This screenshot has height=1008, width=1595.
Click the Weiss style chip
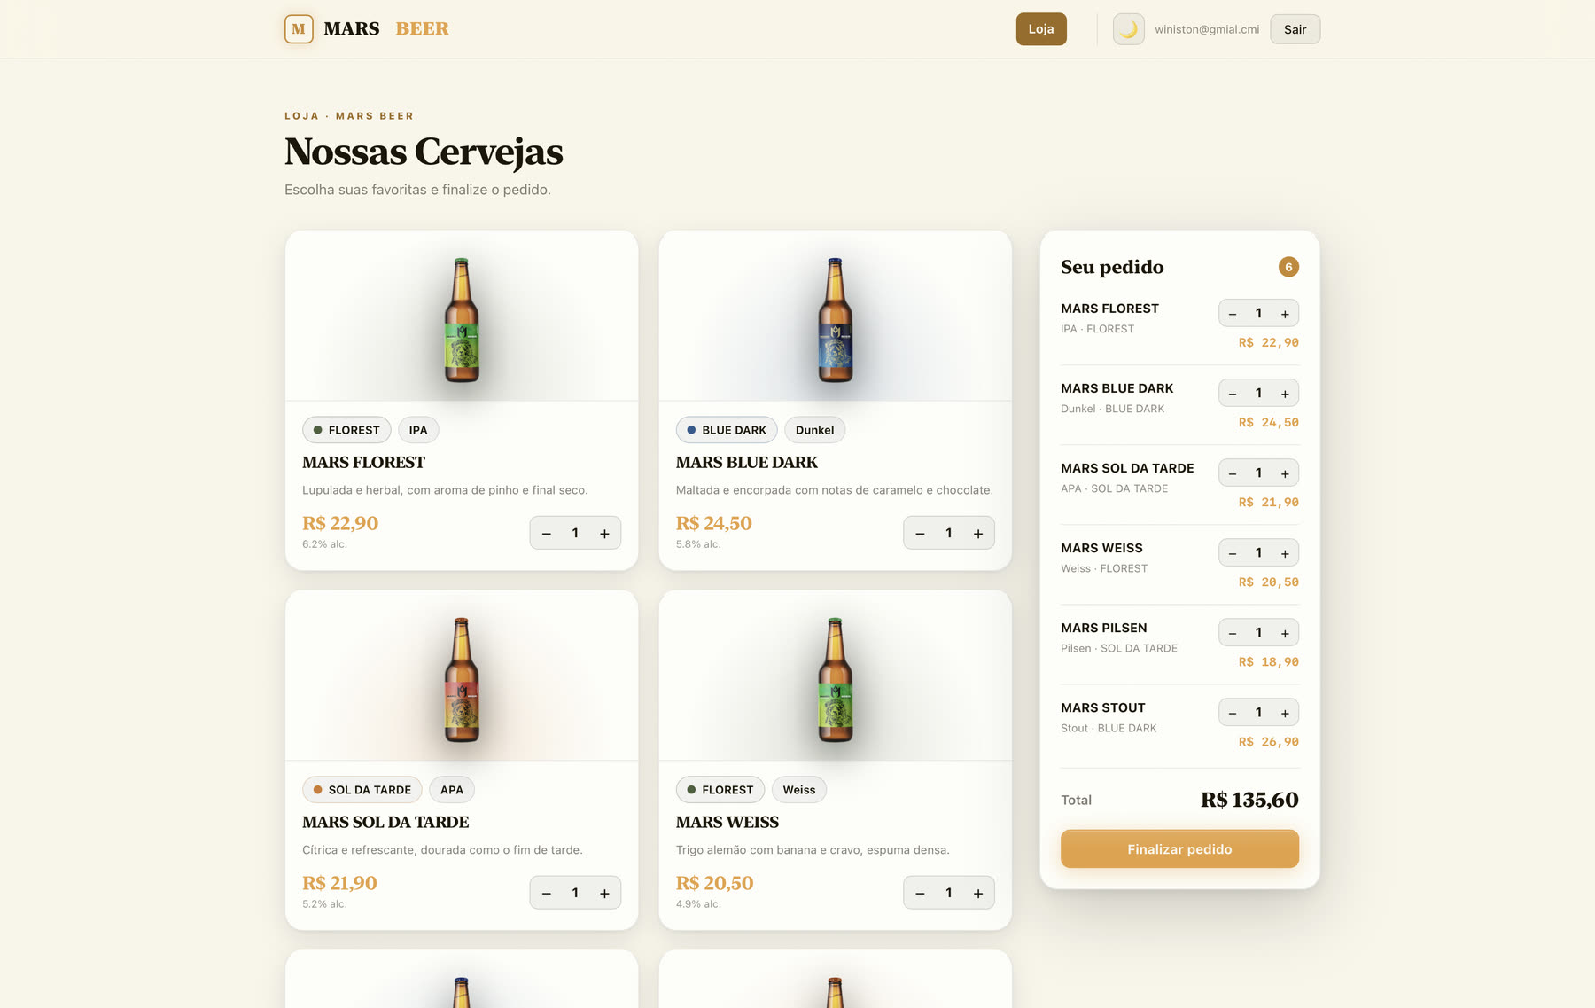click(x=799, y=790)
